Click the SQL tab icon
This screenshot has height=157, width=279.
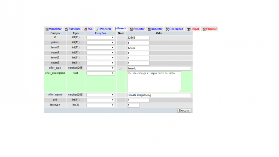pyautogui.click(x=85, y=29)
